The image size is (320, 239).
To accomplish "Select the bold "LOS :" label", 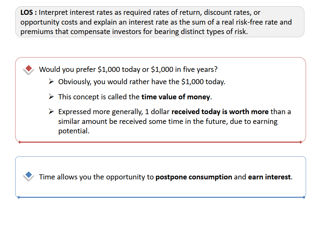I will coord(29,13).
